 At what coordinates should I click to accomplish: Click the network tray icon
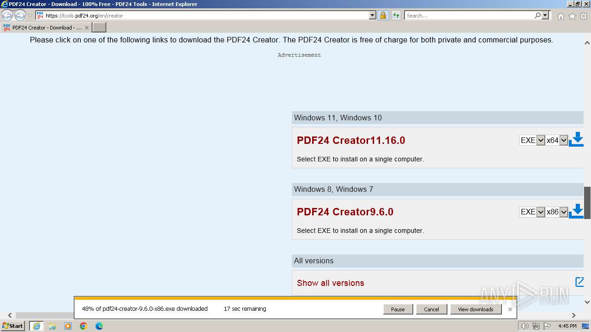(x=536, y=326)
